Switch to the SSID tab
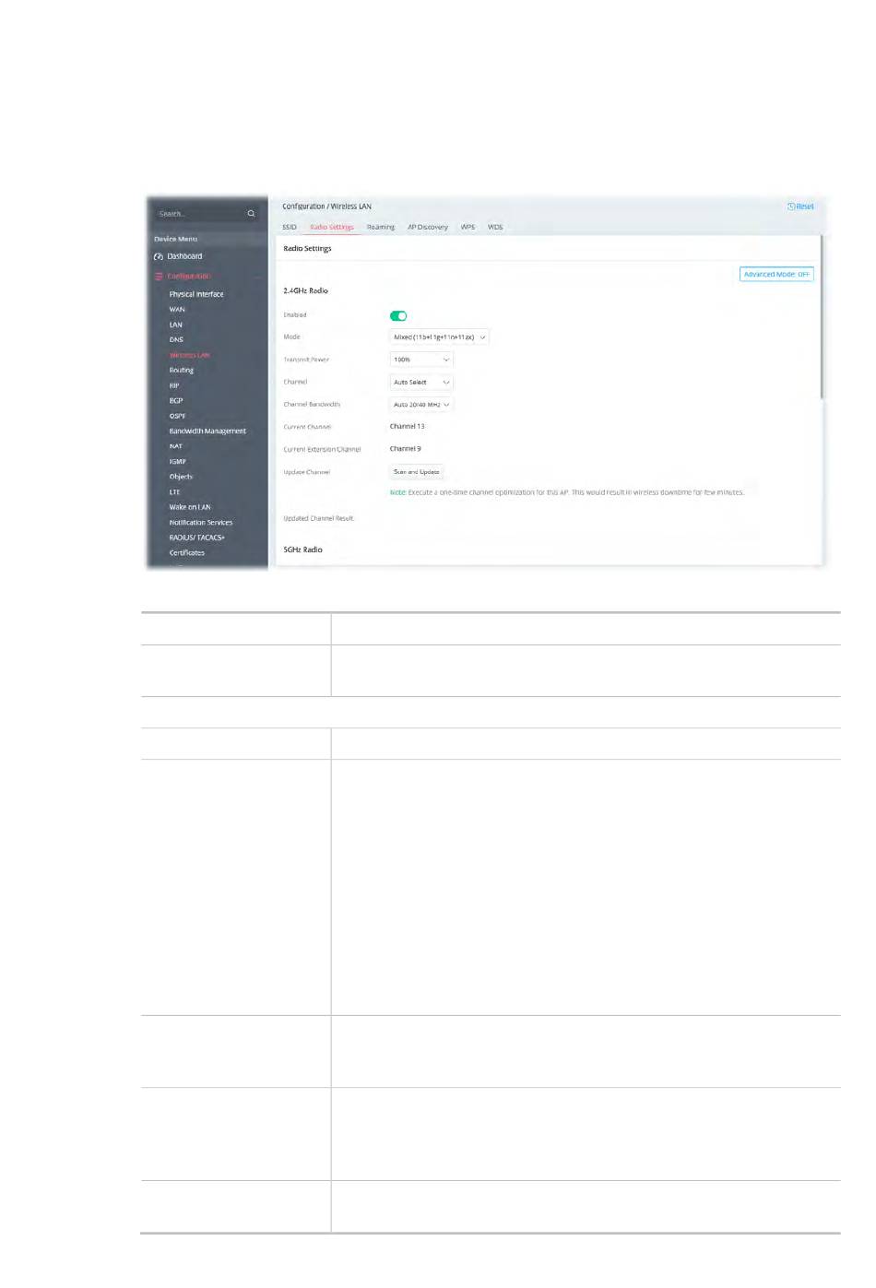Image resolution: width=876 pixels, height=1288 pixels. click(290, 227)
